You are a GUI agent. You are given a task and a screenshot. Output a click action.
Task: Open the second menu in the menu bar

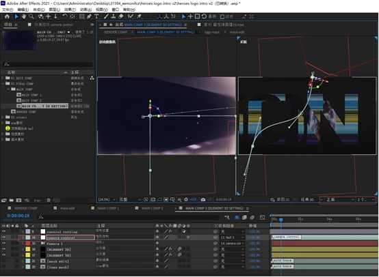(23, 10)
